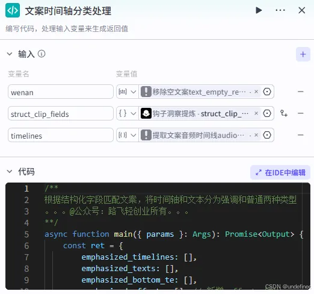314x294 pixels.
Task: Open type dropdown for timelines row
Action: [128, 135]
